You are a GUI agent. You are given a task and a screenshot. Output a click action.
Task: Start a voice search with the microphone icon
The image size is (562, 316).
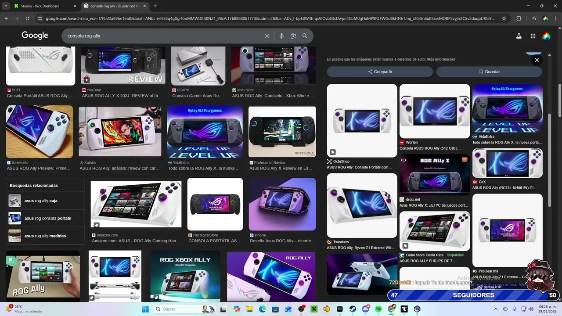click(281, 36)
